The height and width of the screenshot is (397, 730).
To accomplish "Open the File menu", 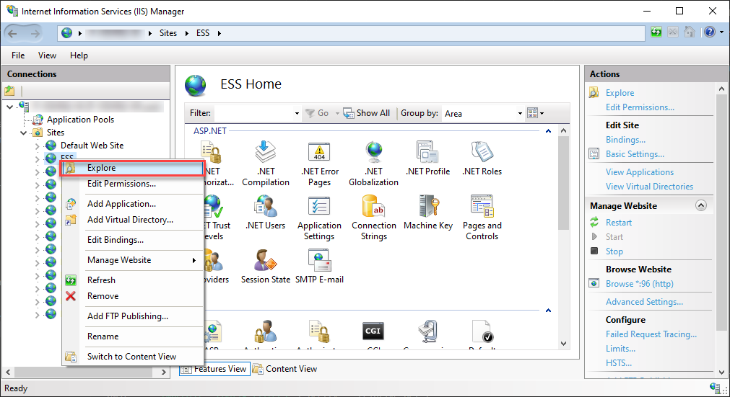I will tap(18, 55).
